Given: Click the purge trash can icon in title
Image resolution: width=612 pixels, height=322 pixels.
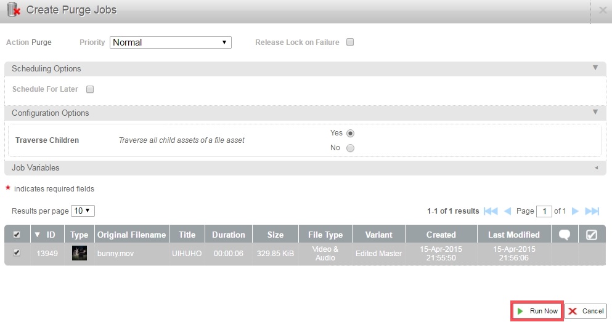Looking at the screenshot, I should (14, 10).
